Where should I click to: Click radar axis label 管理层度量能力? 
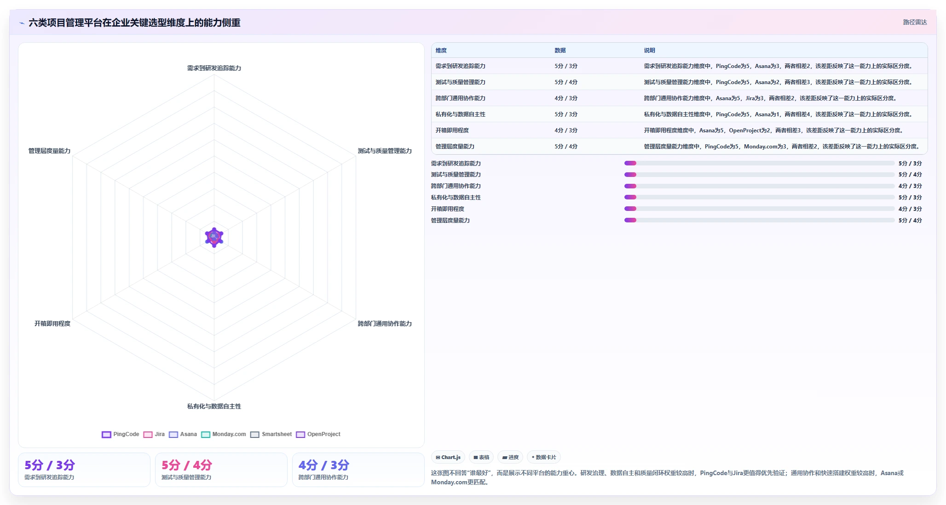pos(49,151)
